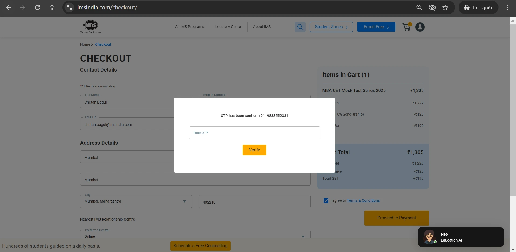Click the browser forward arrow
The height and width of the screenshot is (252, 516).
pyautogui.click(x=23, y=8)
